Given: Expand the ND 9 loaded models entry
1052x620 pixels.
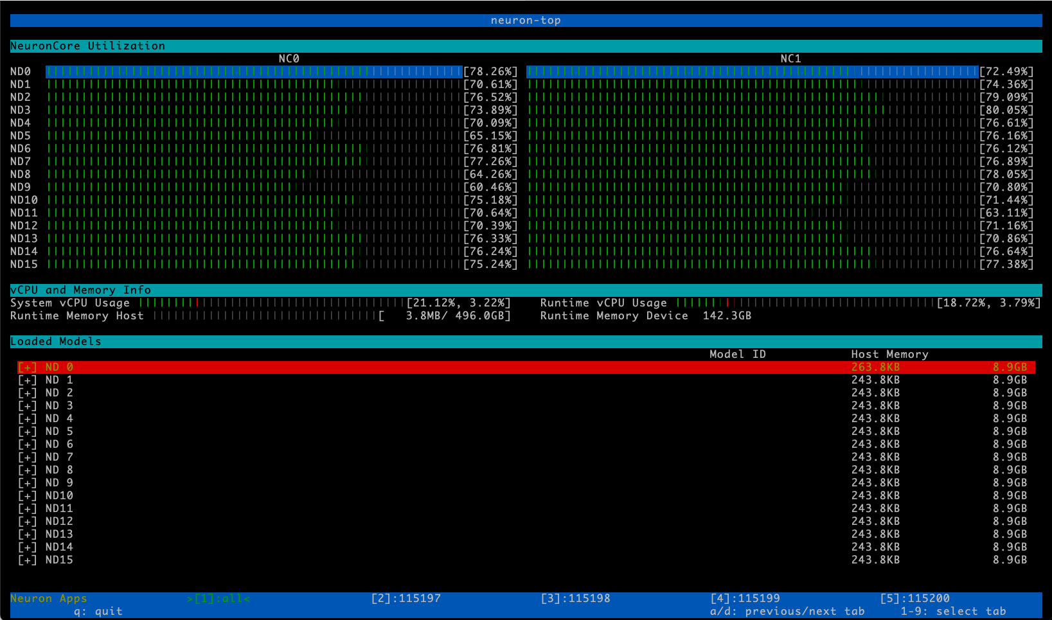Looking at the screenshot, I should tap(28, 483).
